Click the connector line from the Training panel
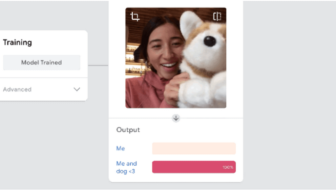Screen dimensions: 336x190 point(98,65)
